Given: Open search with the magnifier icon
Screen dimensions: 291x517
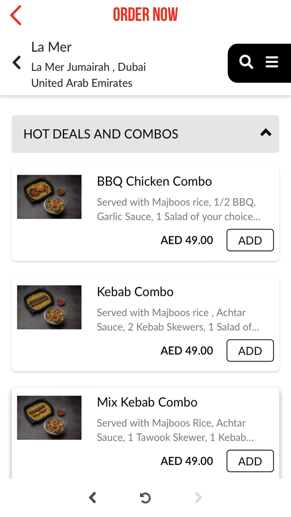Looking at the screenshot, I should (246, 62).
